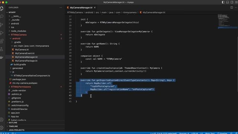This screenshot has width=238, height=134.
Task: Open the Accounts menu icon
Action: coord(1,120)
